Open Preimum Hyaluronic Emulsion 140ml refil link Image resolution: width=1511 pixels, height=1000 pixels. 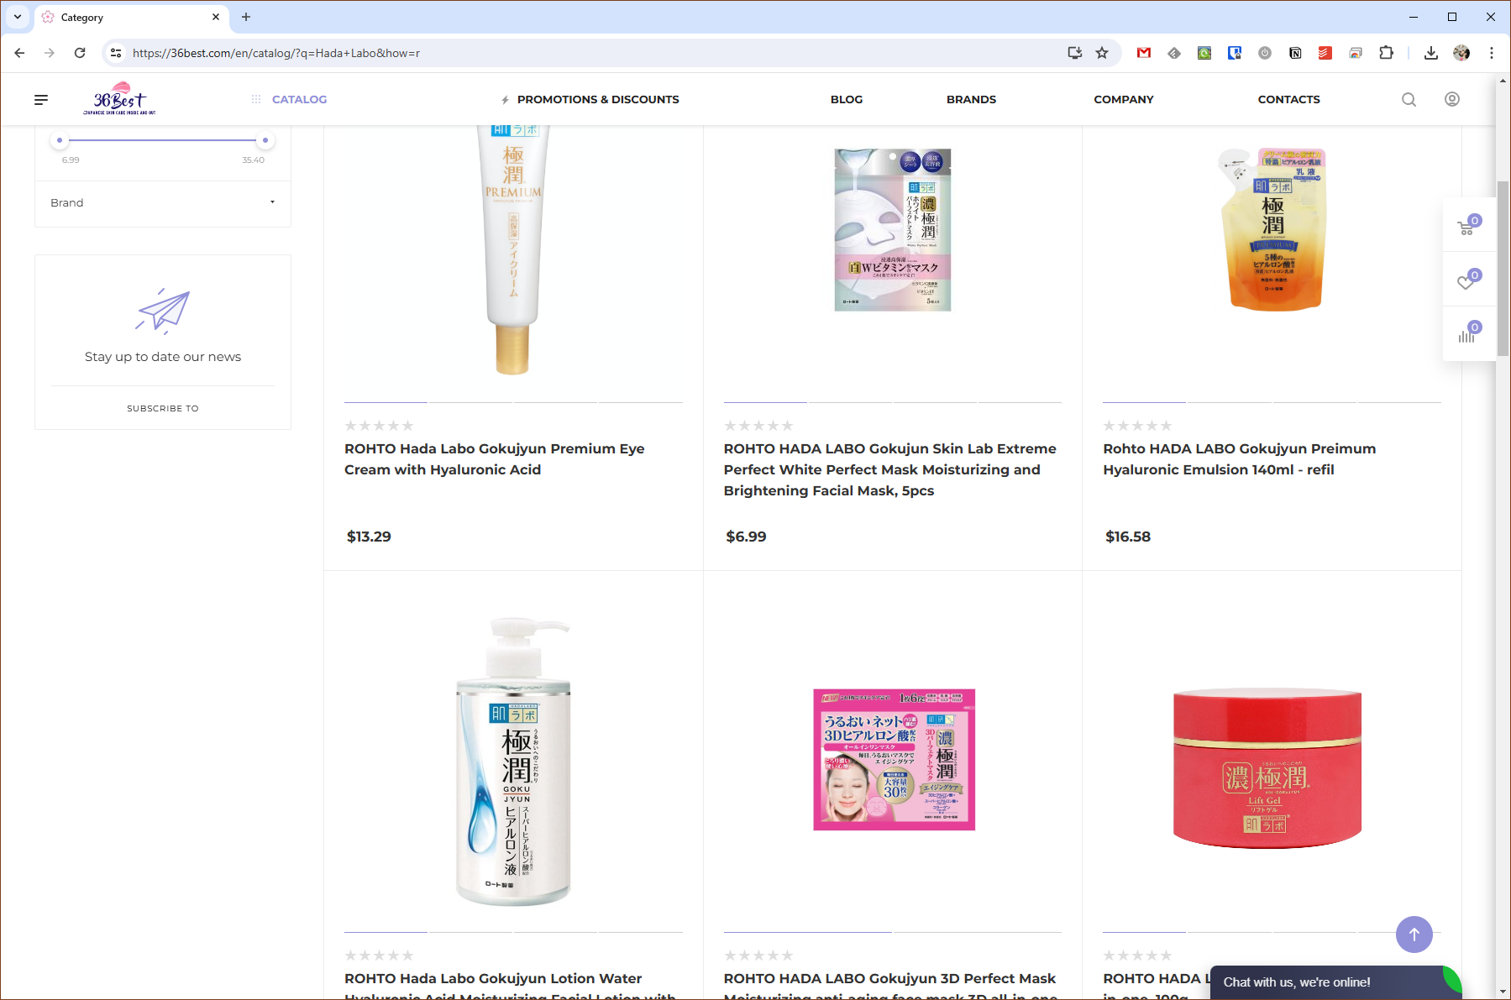tap(1240, 459)
